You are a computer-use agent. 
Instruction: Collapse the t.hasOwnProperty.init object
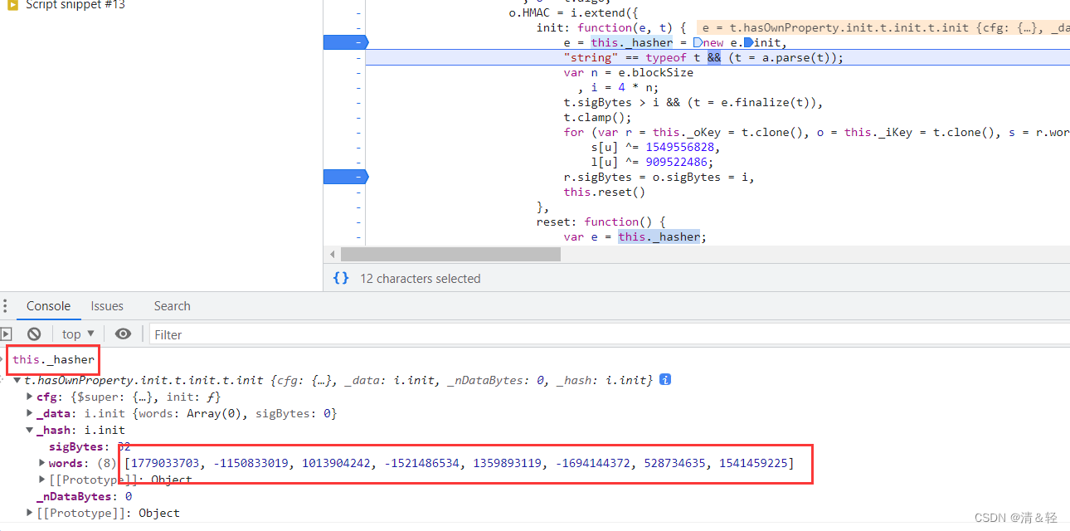[17, 380]
